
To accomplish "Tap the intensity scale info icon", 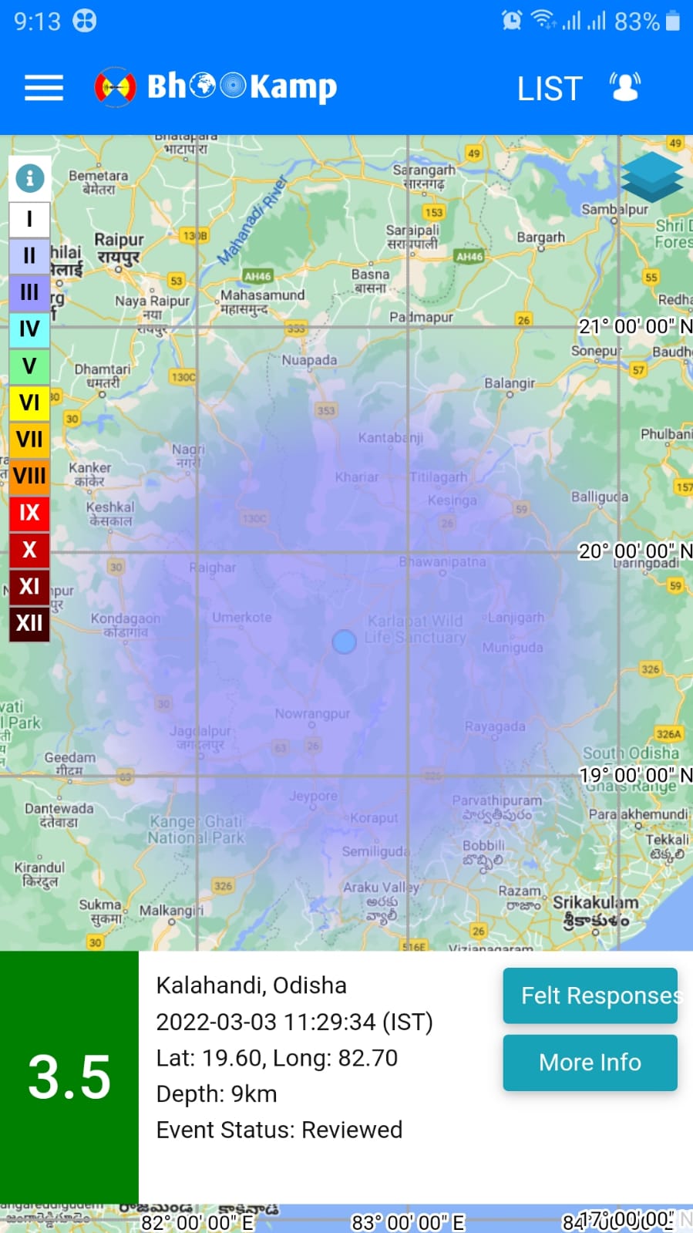I will (30, 178).
